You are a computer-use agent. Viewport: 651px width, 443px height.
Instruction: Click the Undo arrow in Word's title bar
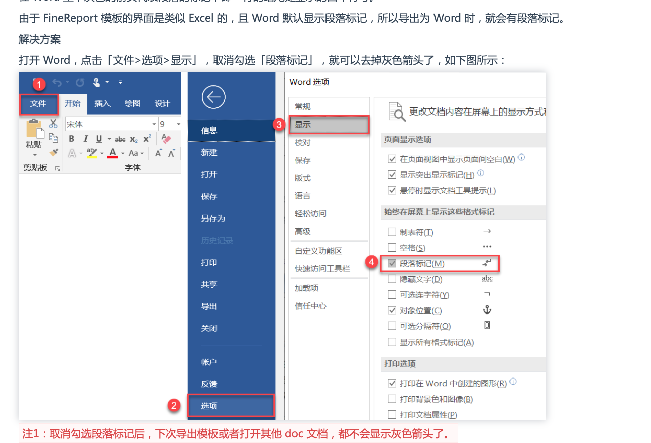(57, 82)
